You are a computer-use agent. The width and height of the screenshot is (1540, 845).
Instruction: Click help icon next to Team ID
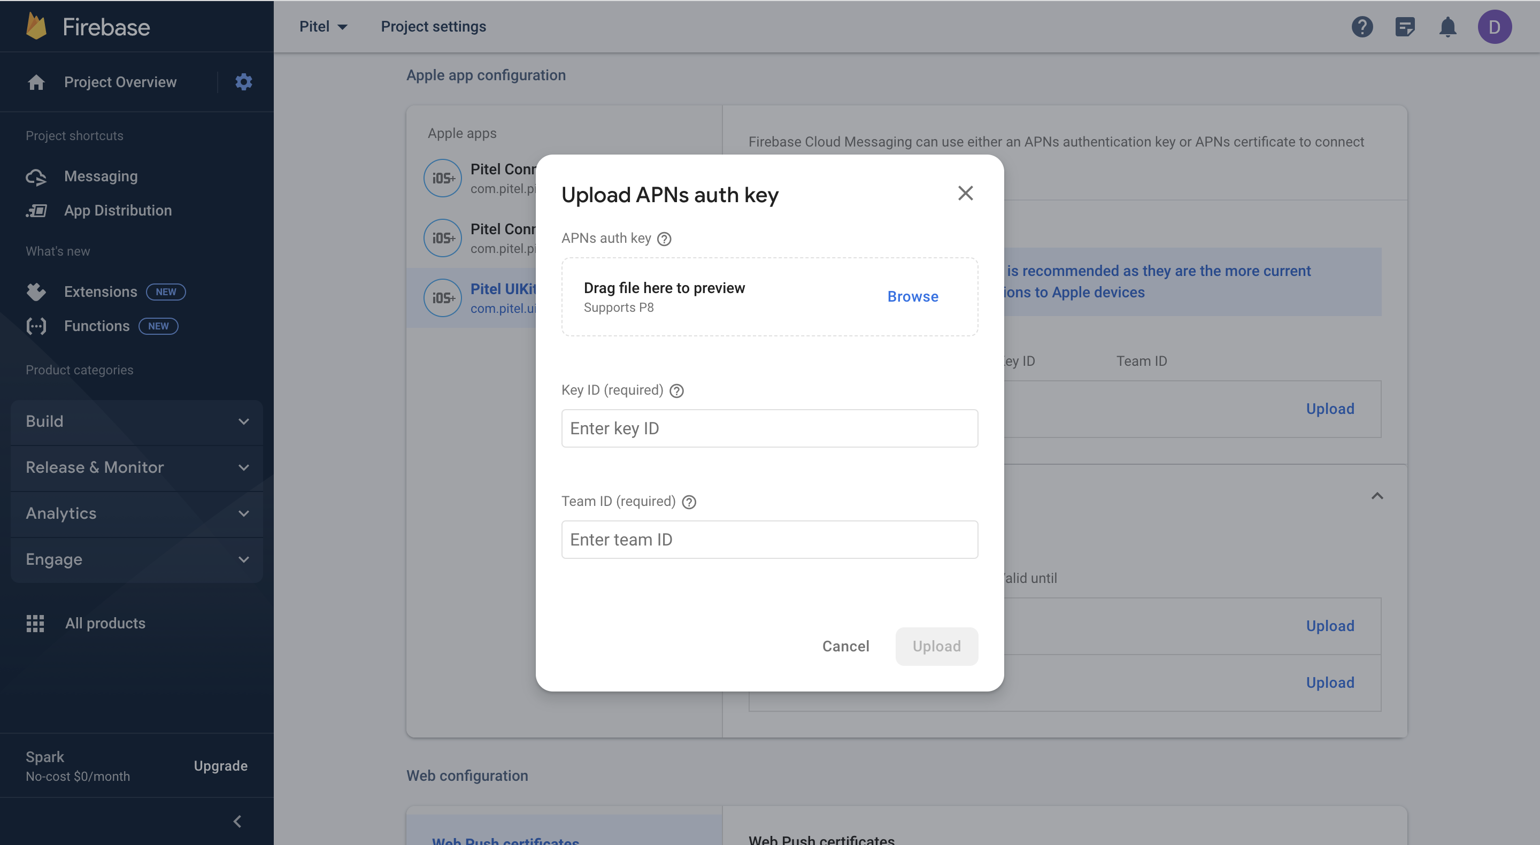[x=689, y=502]
